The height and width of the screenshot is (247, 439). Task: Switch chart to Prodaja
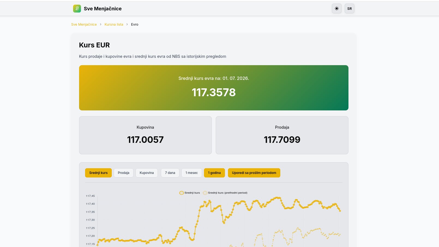[124, 173]
